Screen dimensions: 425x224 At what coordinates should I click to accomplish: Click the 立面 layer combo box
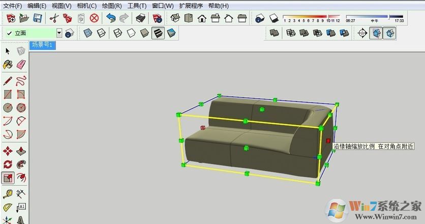tap(32, 33)
